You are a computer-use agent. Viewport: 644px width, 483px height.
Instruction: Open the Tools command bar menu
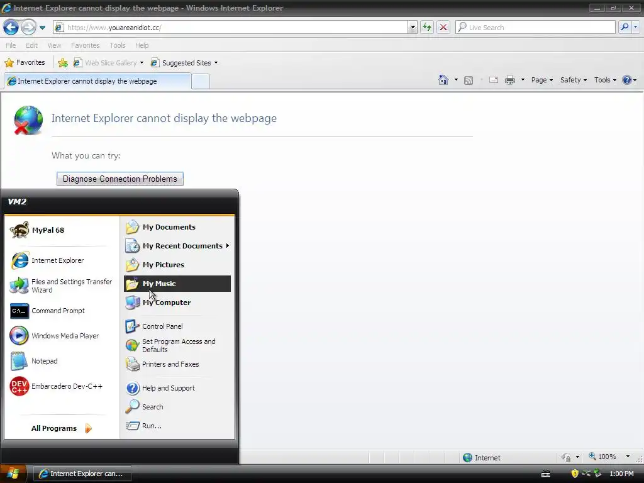pyautogui.click(x=605, y=80)
